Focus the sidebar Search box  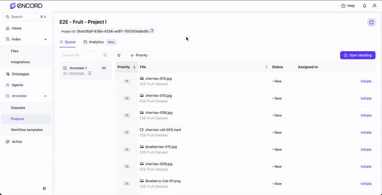point(26,17)
